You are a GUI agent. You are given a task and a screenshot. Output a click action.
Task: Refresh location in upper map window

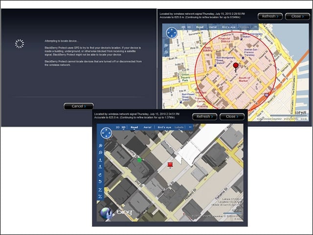click(x=270, y=16)
